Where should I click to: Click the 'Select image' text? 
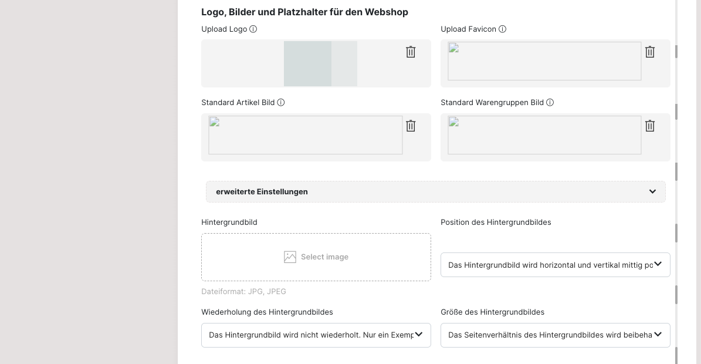[x=324, y=257]
